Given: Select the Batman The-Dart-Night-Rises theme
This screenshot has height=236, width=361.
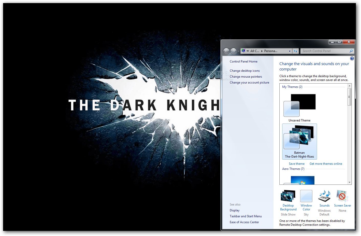Looking at the screenshot, I should point(299,141).
